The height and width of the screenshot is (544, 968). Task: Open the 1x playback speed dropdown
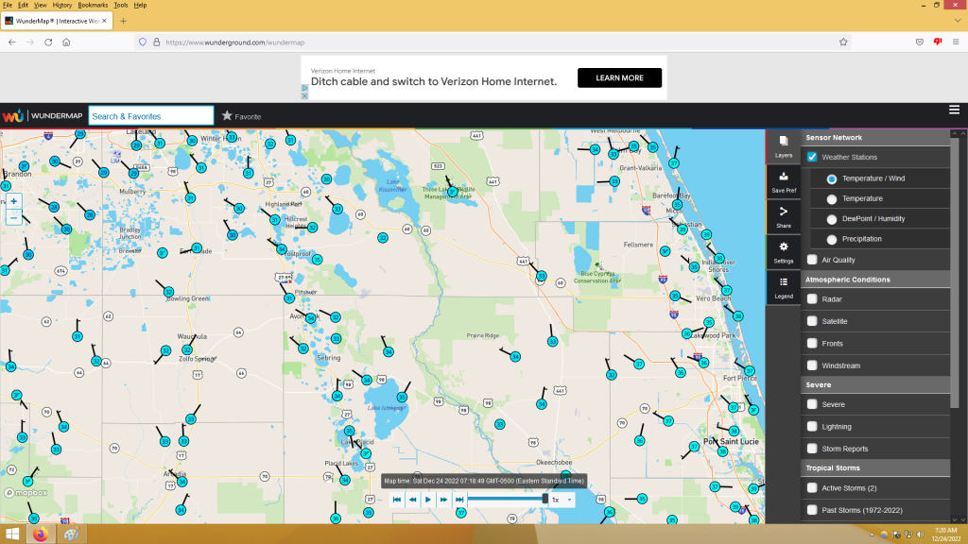point(562,500)
